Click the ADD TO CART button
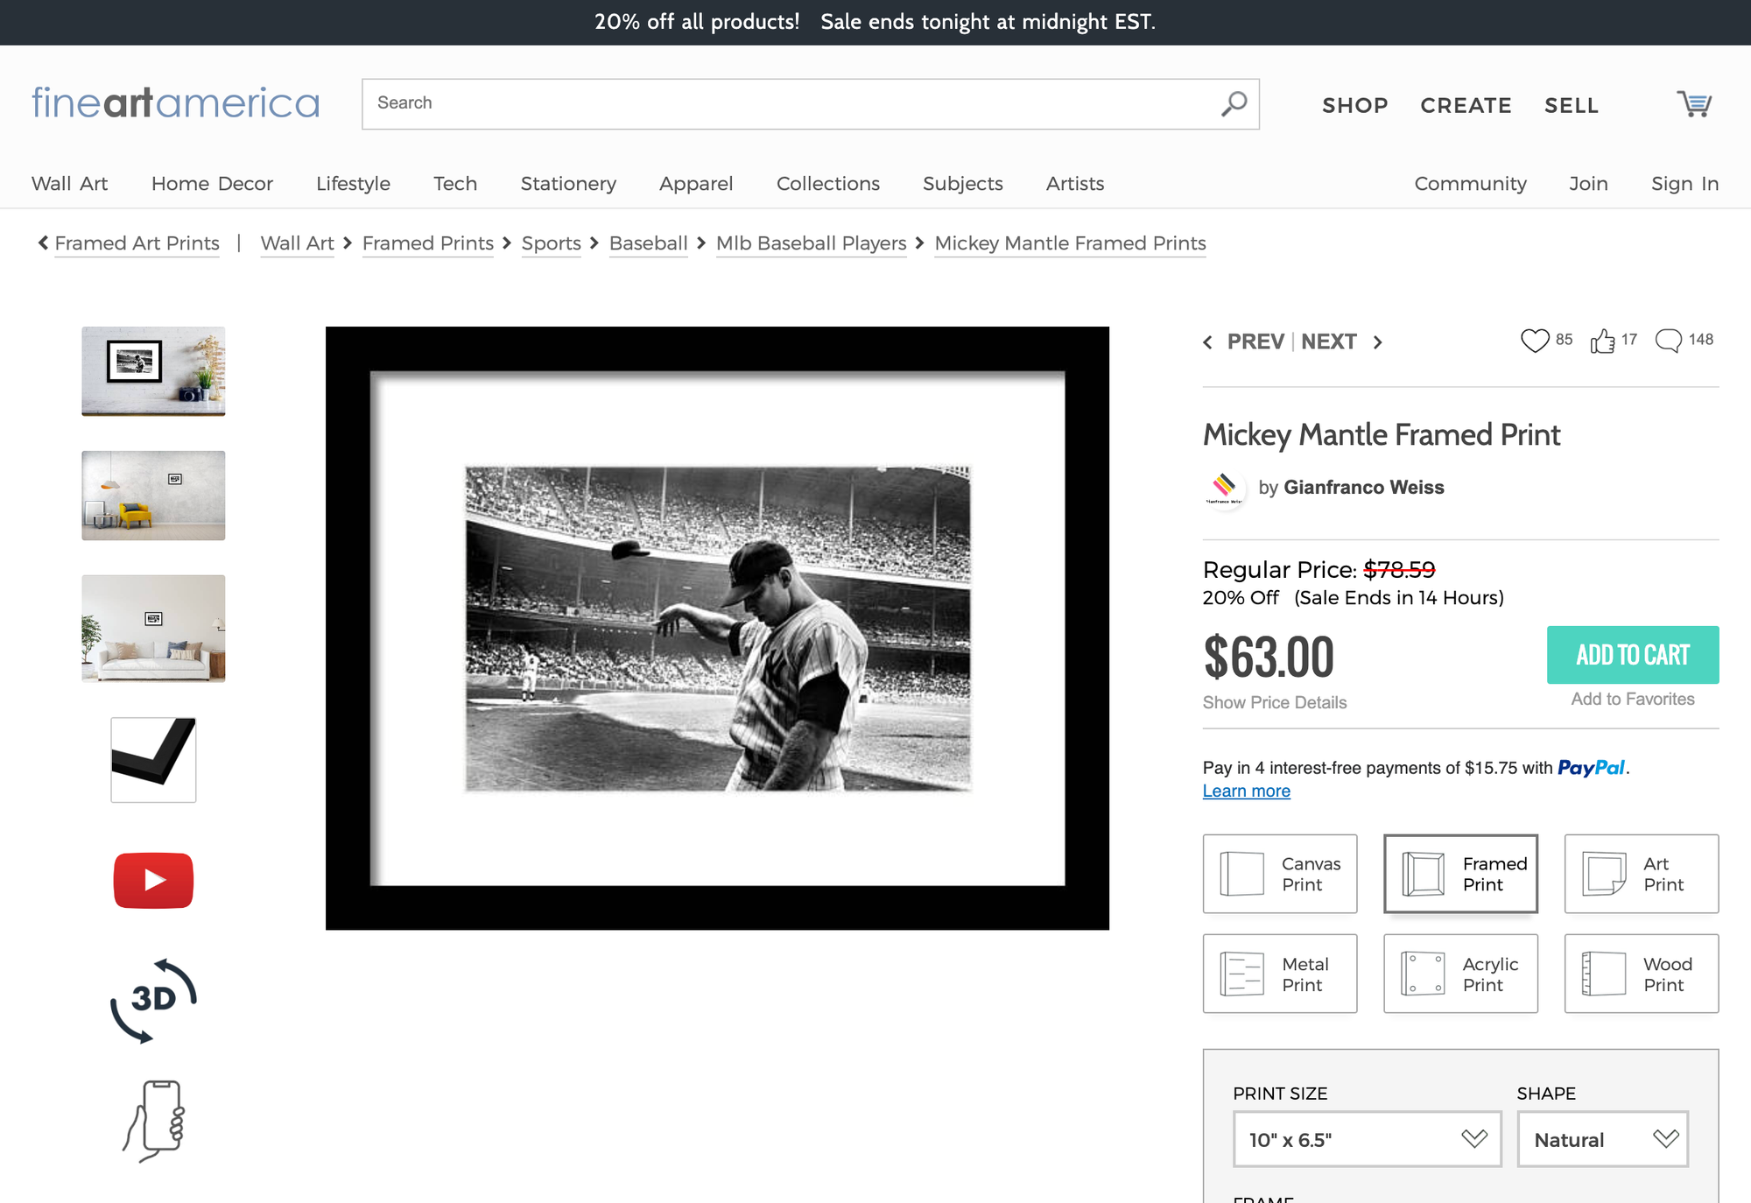Screen dimensions: 1751x1203 click(x=1633, y=654)
